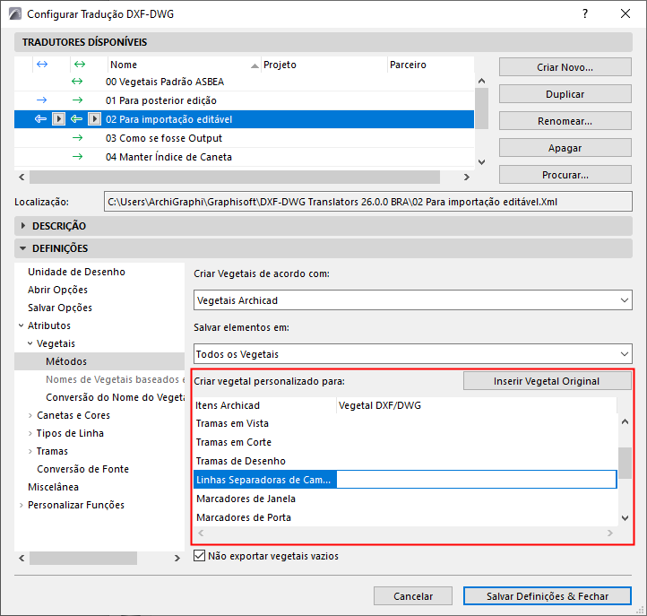Click the green two-way arrow of translator 00
The width and height of the screenshot is (647, 616).
pos(77,82)
